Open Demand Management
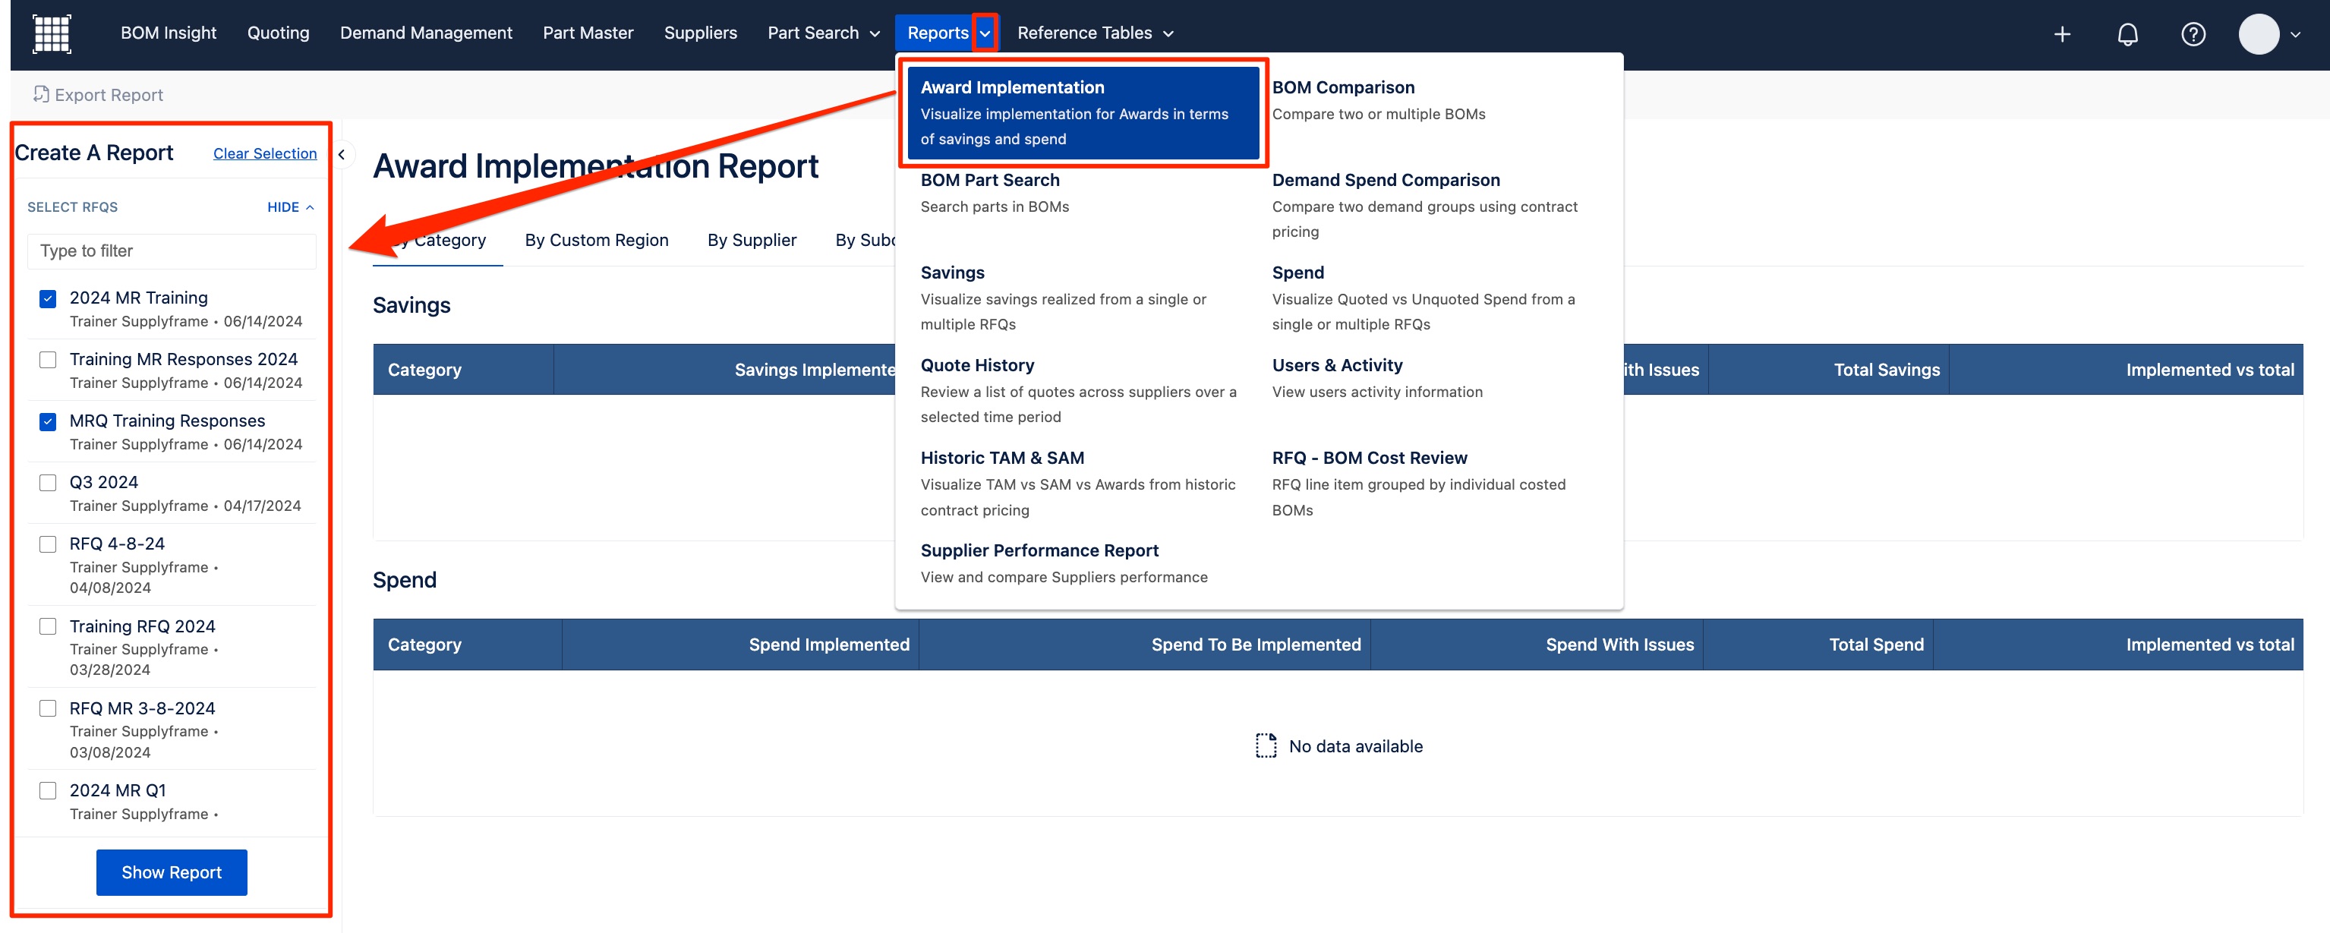The height and width of the screenshot is (933, 2330). 425,33
